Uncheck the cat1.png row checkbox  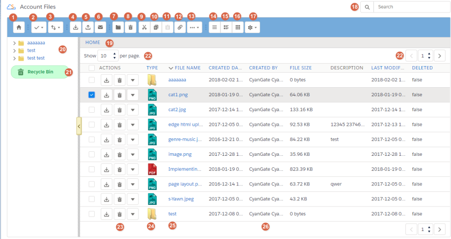[91, 95]
